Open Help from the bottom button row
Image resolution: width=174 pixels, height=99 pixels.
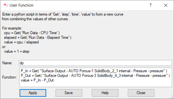[105, 93]
